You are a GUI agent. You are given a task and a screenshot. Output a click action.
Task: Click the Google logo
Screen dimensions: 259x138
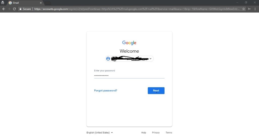tap(129, 43)
